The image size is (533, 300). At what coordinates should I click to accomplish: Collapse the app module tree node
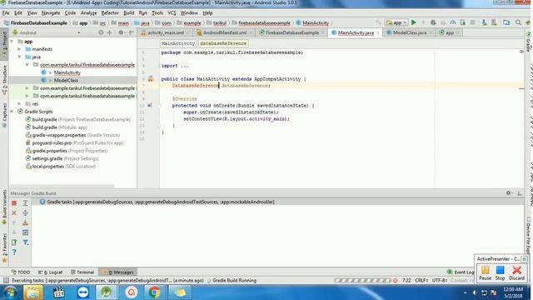coord(12,41)
